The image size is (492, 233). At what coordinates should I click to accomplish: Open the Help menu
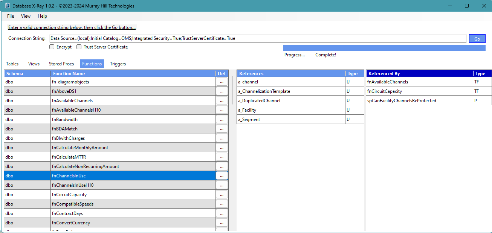coord(42,16)
